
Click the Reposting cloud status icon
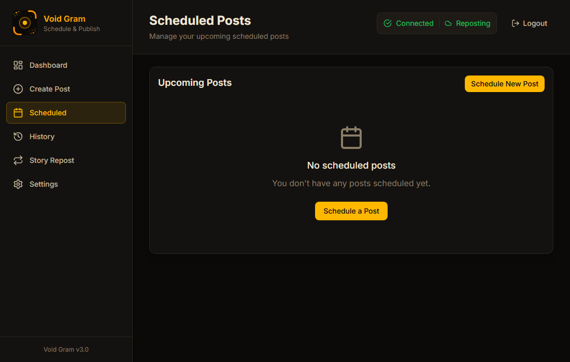[x=448, y=23]
